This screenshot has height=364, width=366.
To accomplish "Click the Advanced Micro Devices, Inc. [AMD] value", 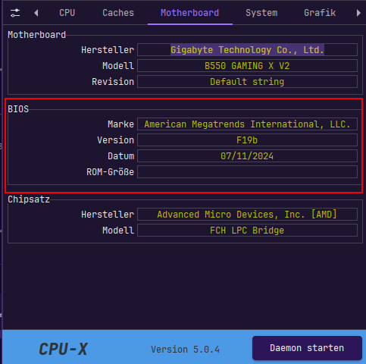I will point(247,215).
